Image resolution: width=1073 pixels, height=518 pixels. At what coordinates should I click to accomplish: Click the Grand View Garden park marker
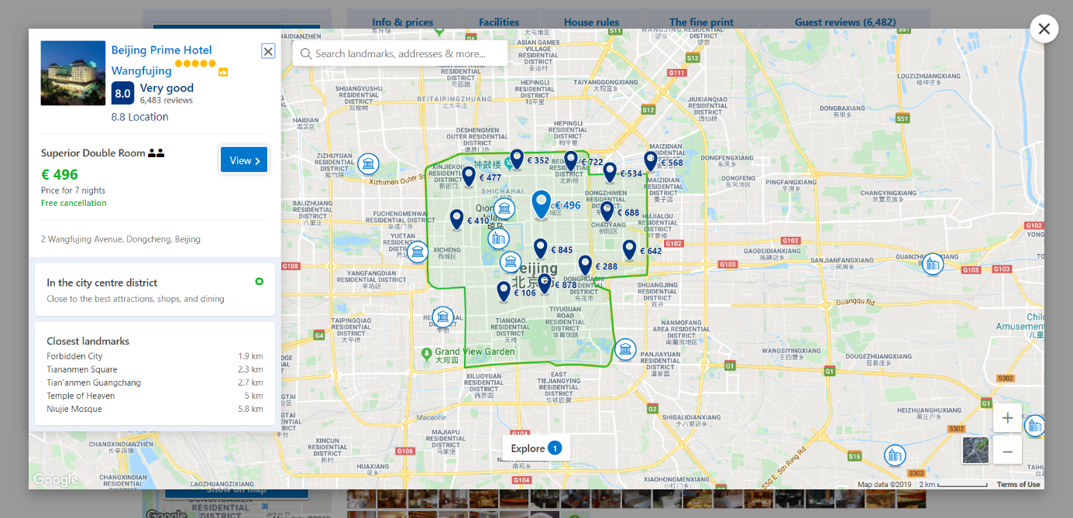tap(426, 353)
